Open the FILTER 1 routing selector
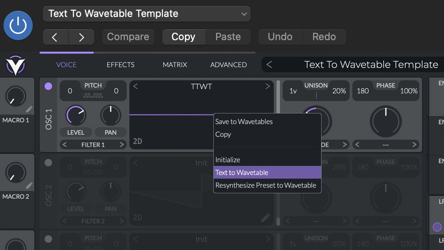444x250 pixels. point(93,145)
